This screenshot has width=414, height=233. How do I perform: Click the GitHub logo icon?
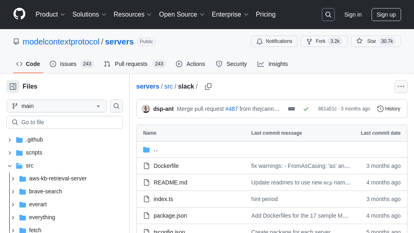19,14
